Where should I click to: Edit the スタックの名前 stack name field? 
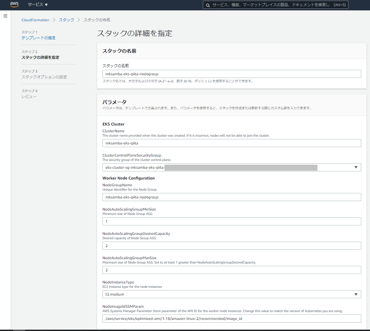pyautogui.click(x=232, y=74)
